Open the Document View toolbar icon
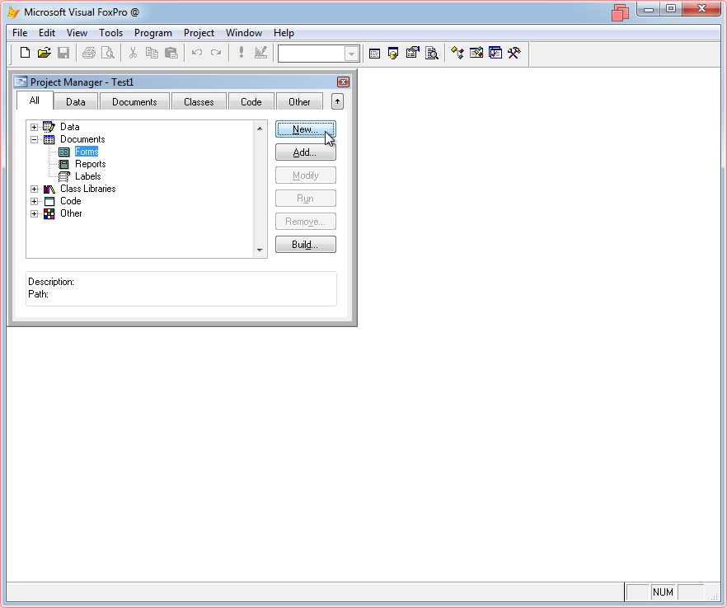727x608 pixels. tap(432, 54)
